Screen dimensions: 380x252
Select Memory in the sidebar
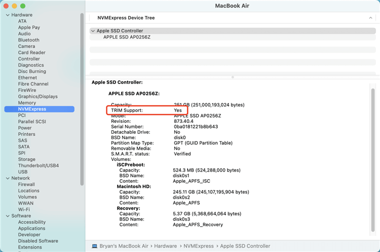pos(27,103)
